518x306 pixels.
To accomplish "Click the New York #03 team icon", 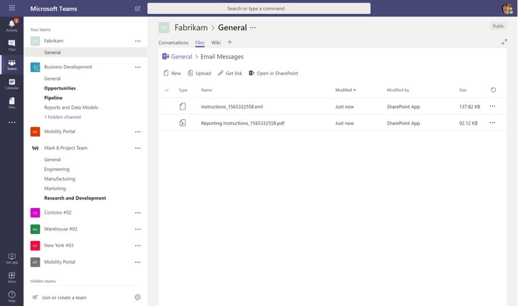I will (x=36, y=246).
